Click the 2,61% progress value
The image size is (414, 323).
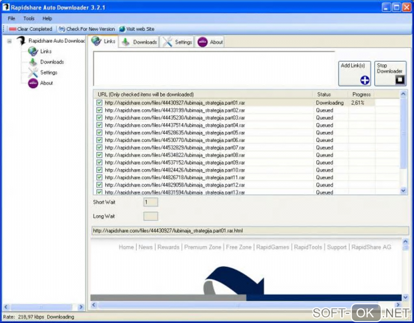[x=358, y=103]
